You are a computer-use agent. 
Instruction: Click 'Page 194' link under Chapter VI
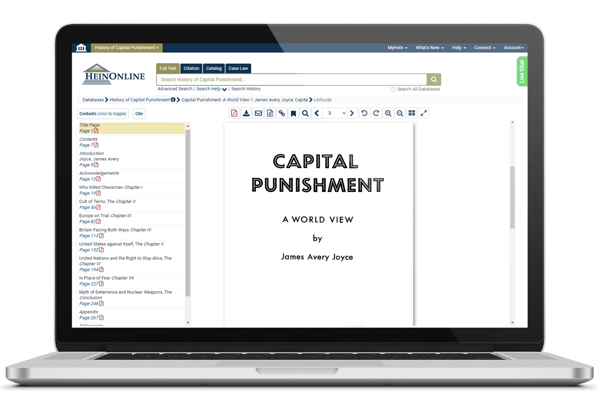point(89,270)
